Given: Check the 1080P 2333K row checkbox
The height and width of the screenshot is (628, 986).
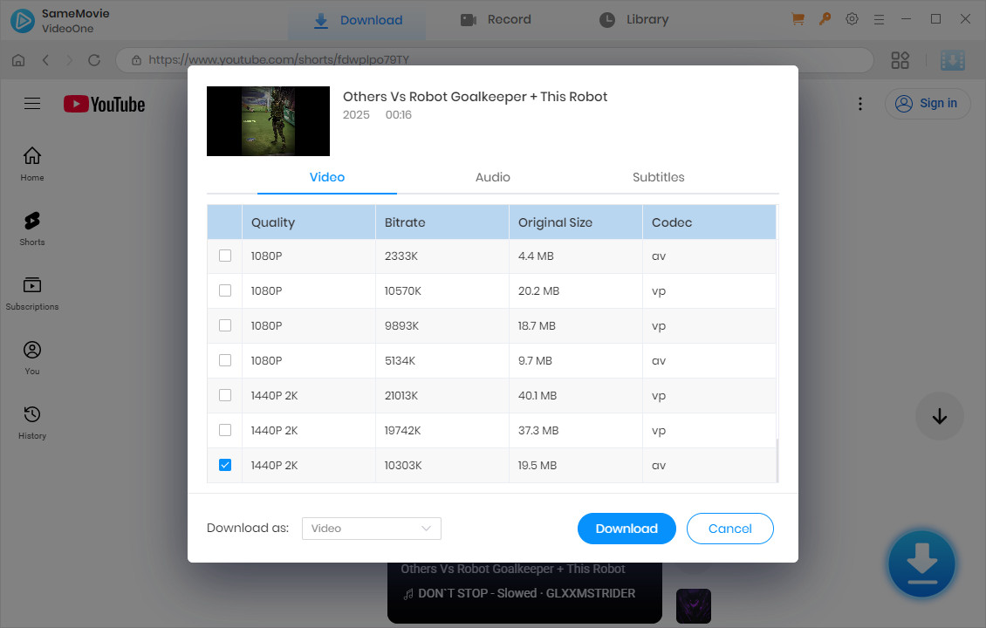Looking at the screenshot, I should click(x=225, y=256).
